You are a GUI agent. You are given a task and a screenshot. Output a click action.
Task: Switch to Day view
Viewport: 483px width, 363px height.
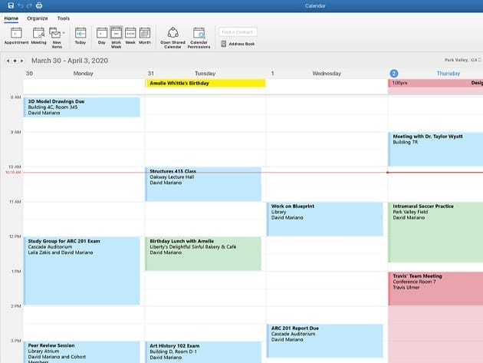point(102,35)
